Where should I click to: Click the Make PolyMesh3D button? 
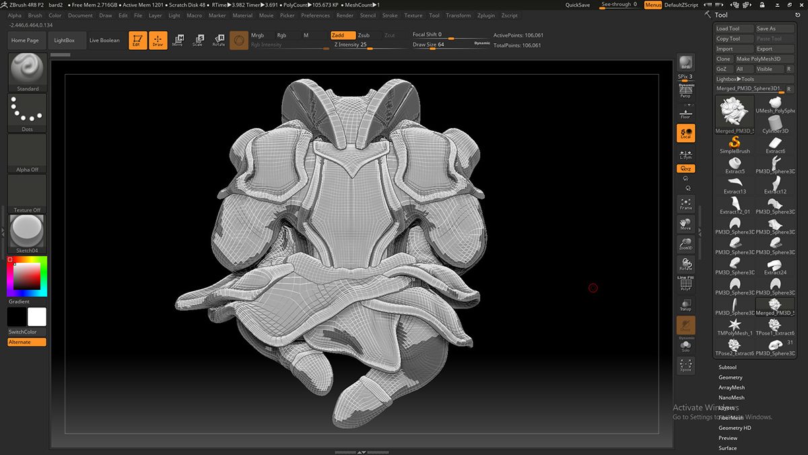[758, 59]
